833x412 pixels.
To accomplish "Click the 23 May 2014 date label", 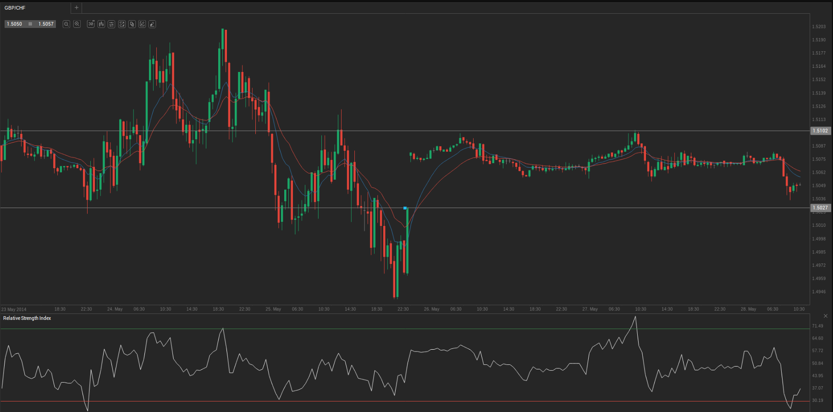I will 14,309.
